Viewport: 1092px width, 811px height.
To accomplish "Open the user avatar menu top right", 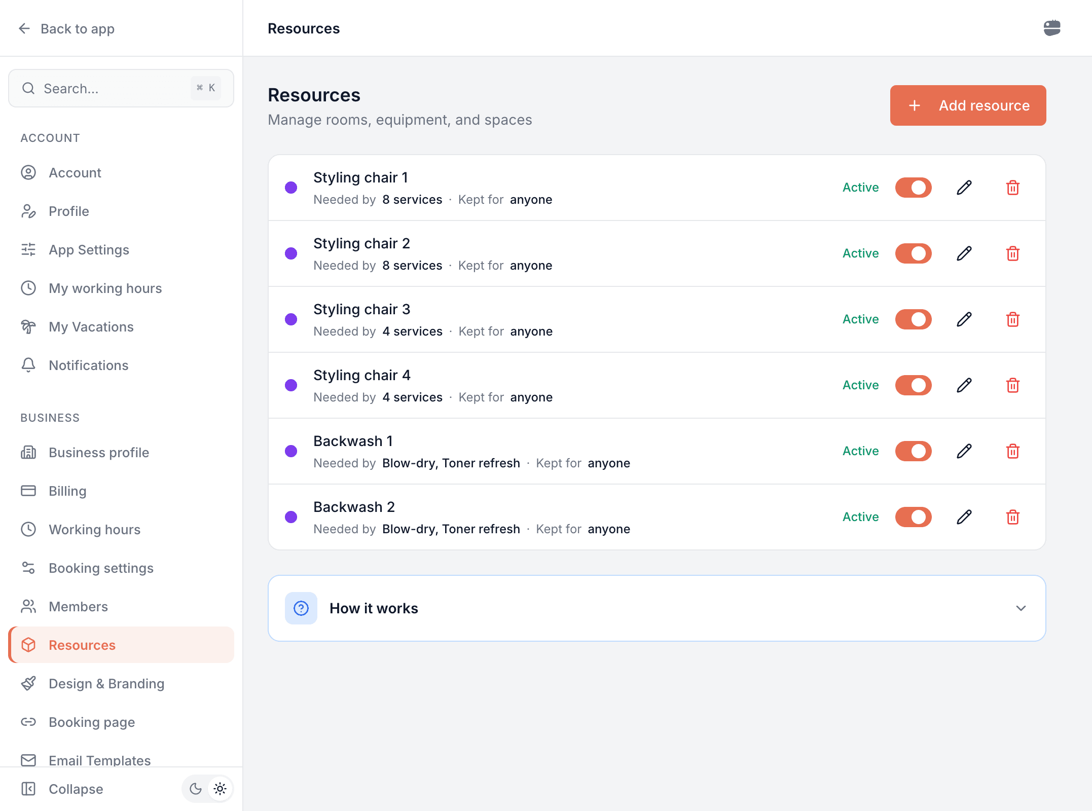I will [x=1052, y=28].
